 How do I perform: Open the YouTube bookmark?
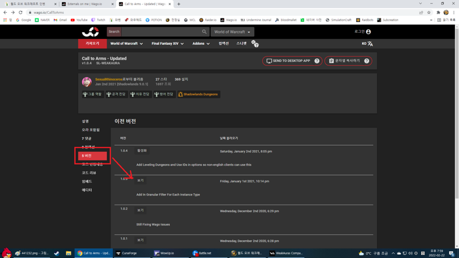79,20
